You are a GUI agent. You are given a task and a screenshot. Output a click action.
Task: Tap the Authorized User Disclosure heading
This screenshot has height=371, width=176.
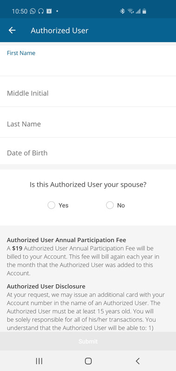(46, 286)
